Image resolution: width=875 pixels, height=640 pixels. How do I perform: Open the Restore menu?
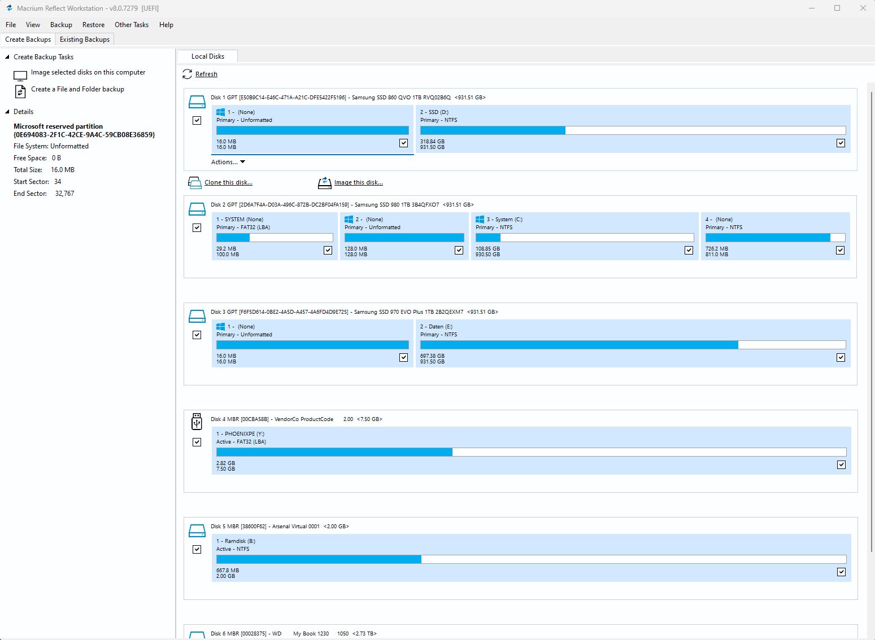point(93,25)
